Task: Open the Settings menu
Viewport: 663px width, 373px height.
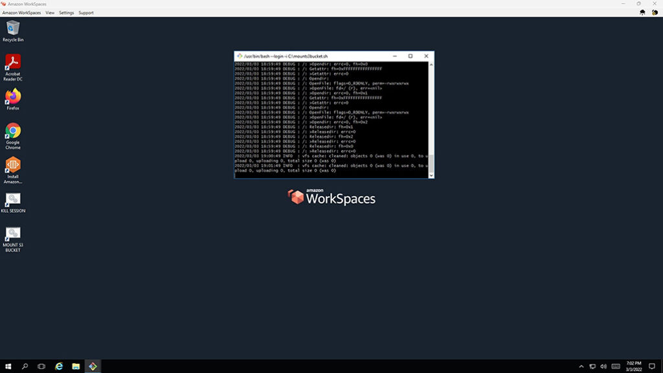Action: (x=66, y=13)
